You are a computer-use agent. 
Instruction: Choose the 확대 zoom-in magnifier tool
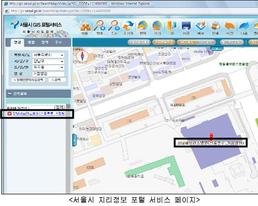[x=100, y=27]
